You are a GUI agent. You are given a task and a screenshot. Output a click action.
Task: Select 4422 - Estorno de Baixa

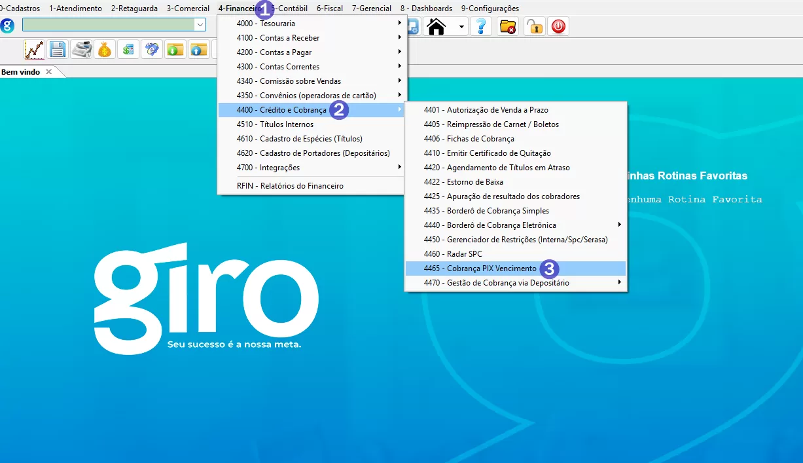point(463,182)
